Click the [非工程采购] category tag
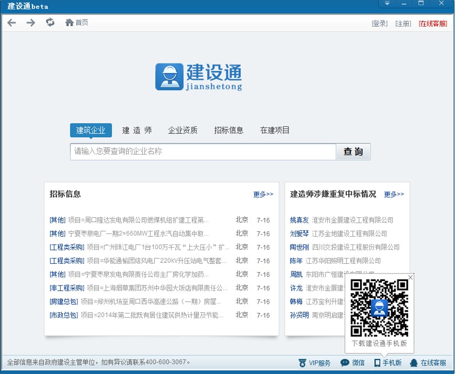Screen dimensions: 461x374 [67, 288]
